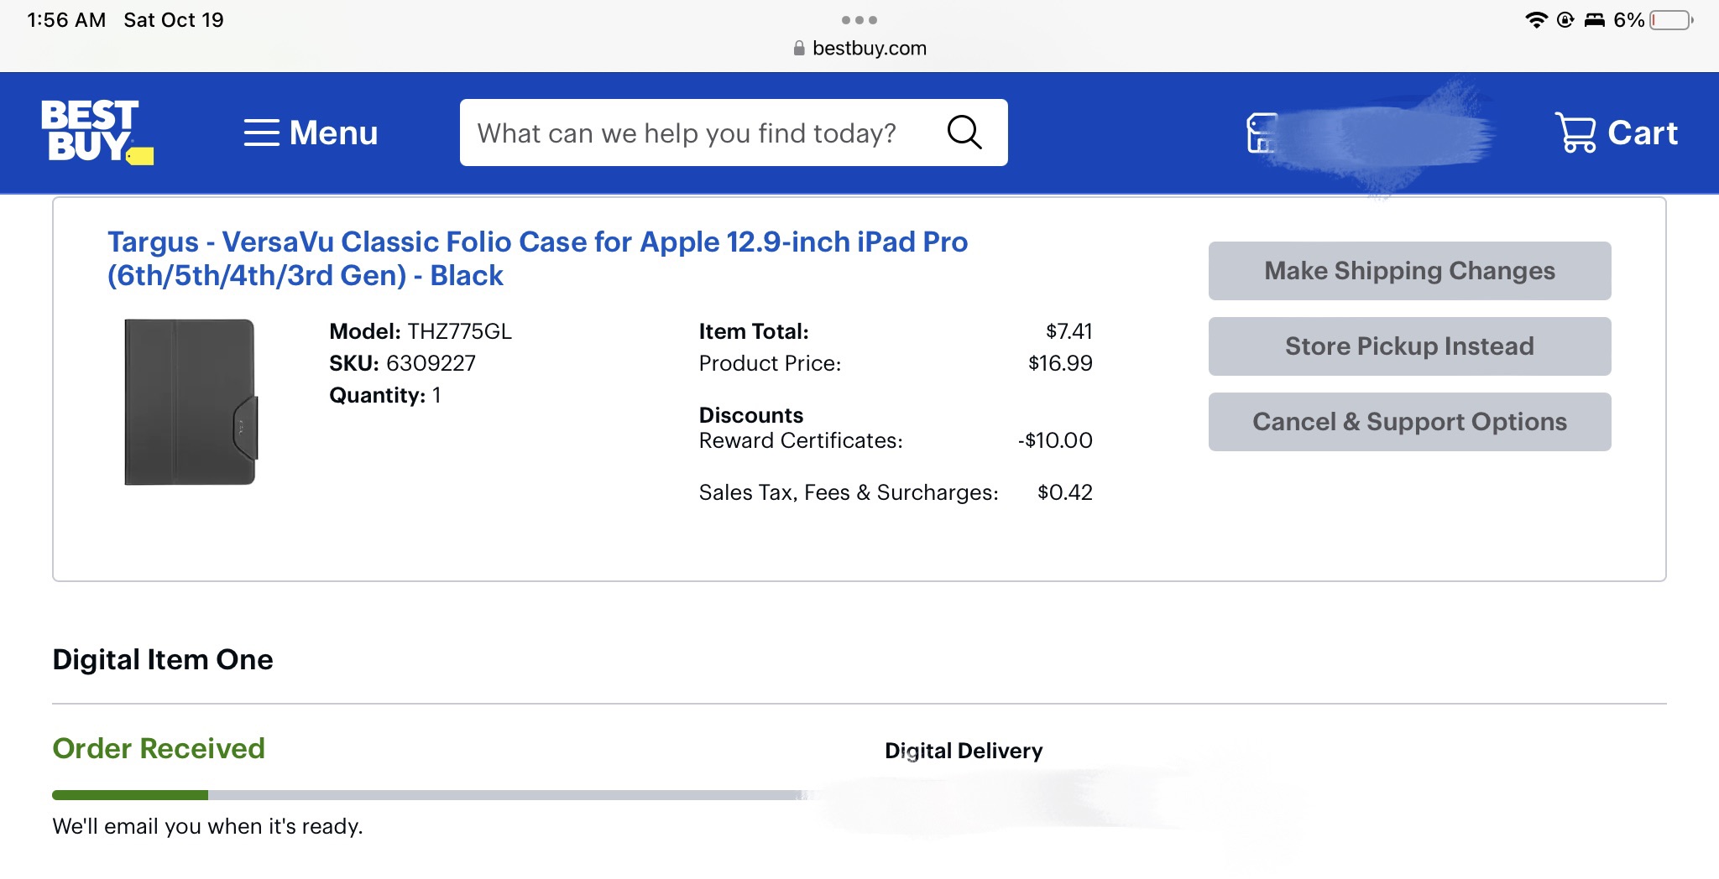Choose Store Pickup Instead

(x=1409, y=346)
